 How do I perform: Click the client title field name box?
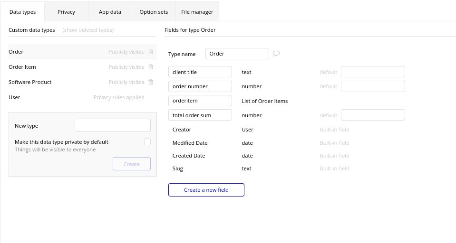[x=200, y=72]
